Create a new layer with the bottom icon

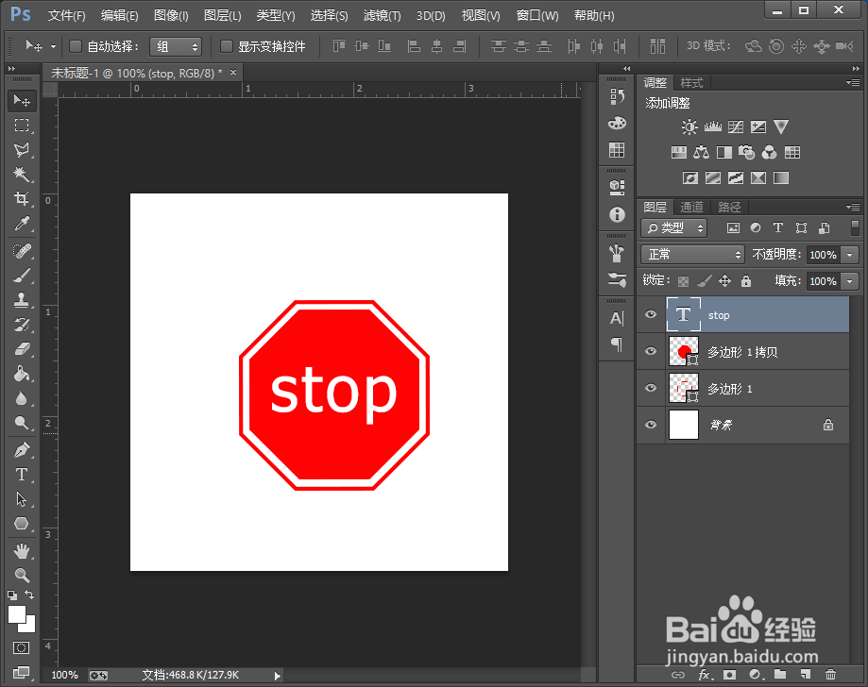click(806, 675)
